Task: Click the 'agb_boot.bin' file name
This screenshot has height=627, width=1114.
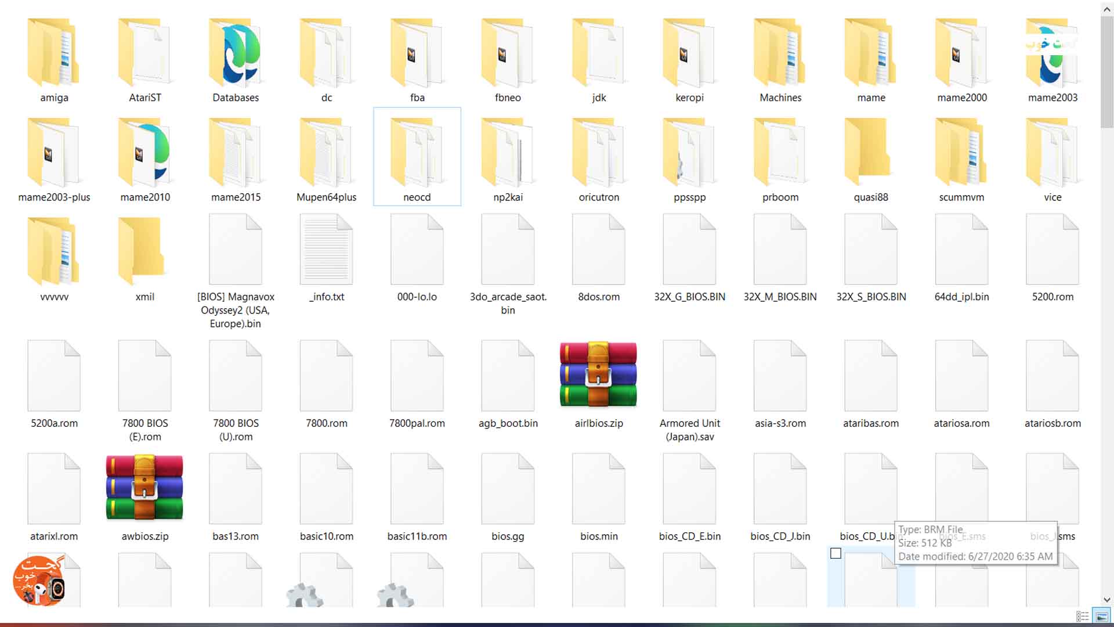Action: point(508,423)
